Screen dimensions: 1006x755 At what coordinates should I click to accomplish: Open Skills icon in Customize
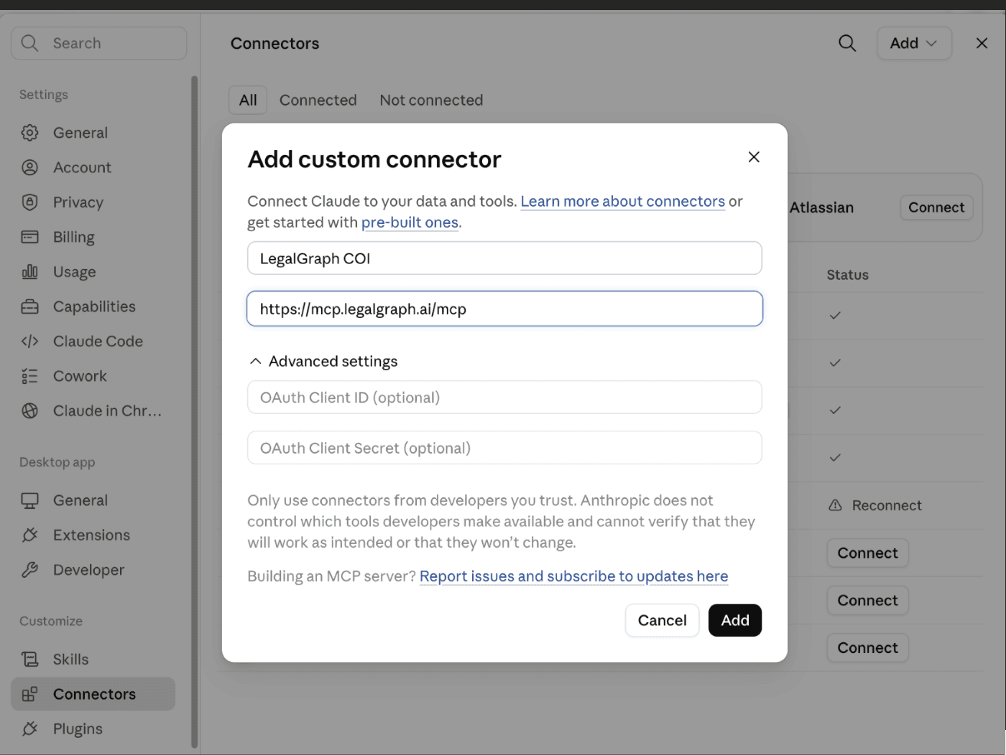[x=29, y=659]
